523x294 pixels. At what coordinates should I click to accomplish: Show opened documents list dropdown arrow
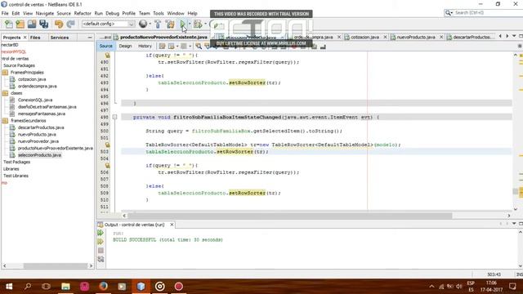pyautogui.click(x=514, y=36)
